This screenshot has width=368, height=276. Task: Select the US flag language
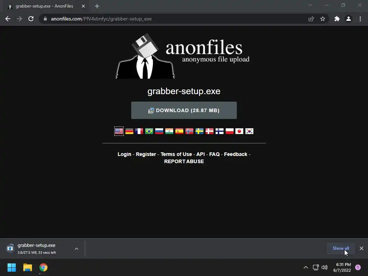(119, 131)
